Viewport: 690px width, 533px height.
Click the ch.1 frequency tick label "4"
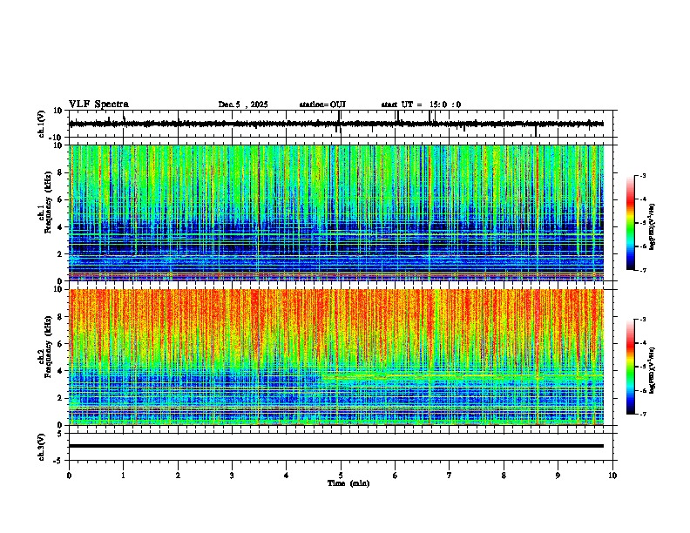[61, 227]
